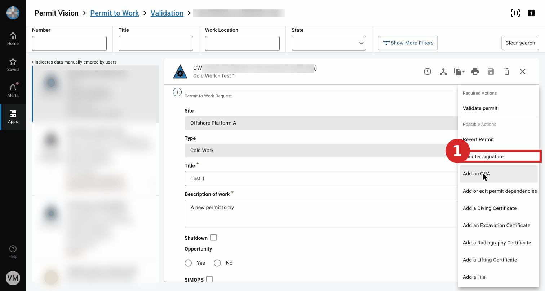This screenshot has width=545, height=291.
Task: Click Show More Filters button
Action: click(408, 43)
